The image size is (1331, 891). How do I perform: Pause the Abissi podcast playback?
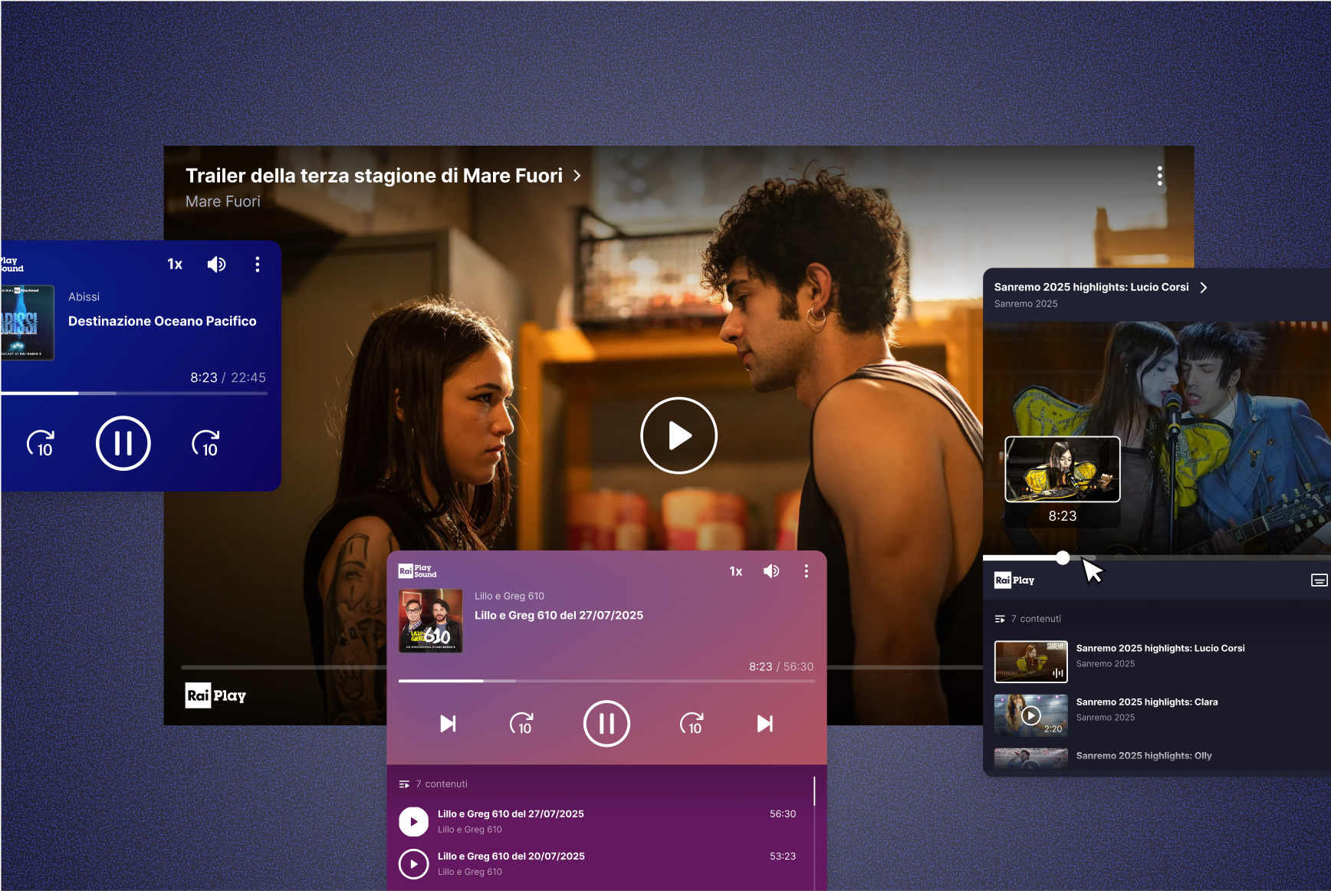pyautogui.click(x=123, y=443)
